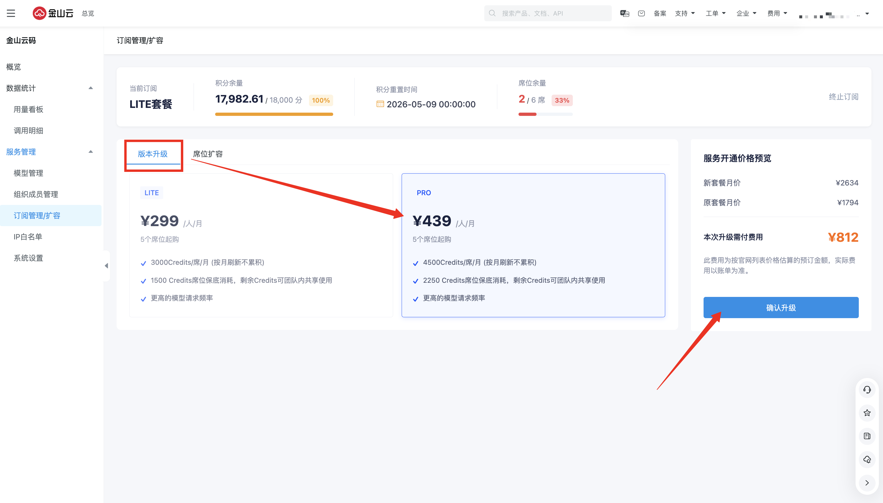Expand the 企业 dropdown menu
Screen dimensions: 883x503
pos(746,13)
